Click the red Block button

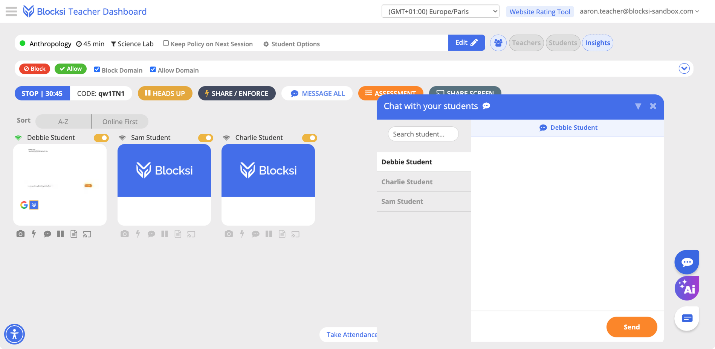(35, 69)
